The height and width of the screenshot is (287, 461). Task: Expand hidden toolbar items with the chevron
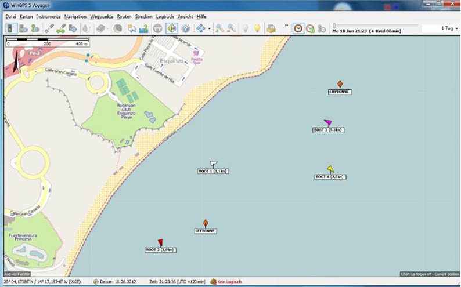click(x=286, y=26)
